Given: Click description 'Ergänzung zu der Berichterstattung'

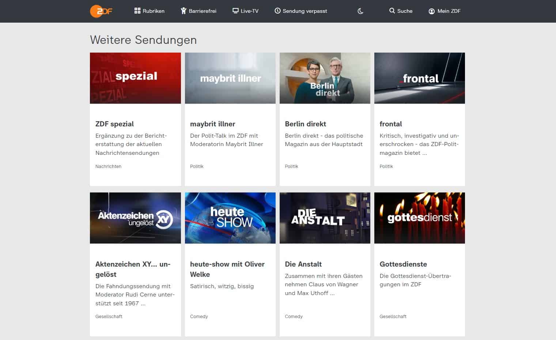Looking at the screenshot, I should point(131,144).
